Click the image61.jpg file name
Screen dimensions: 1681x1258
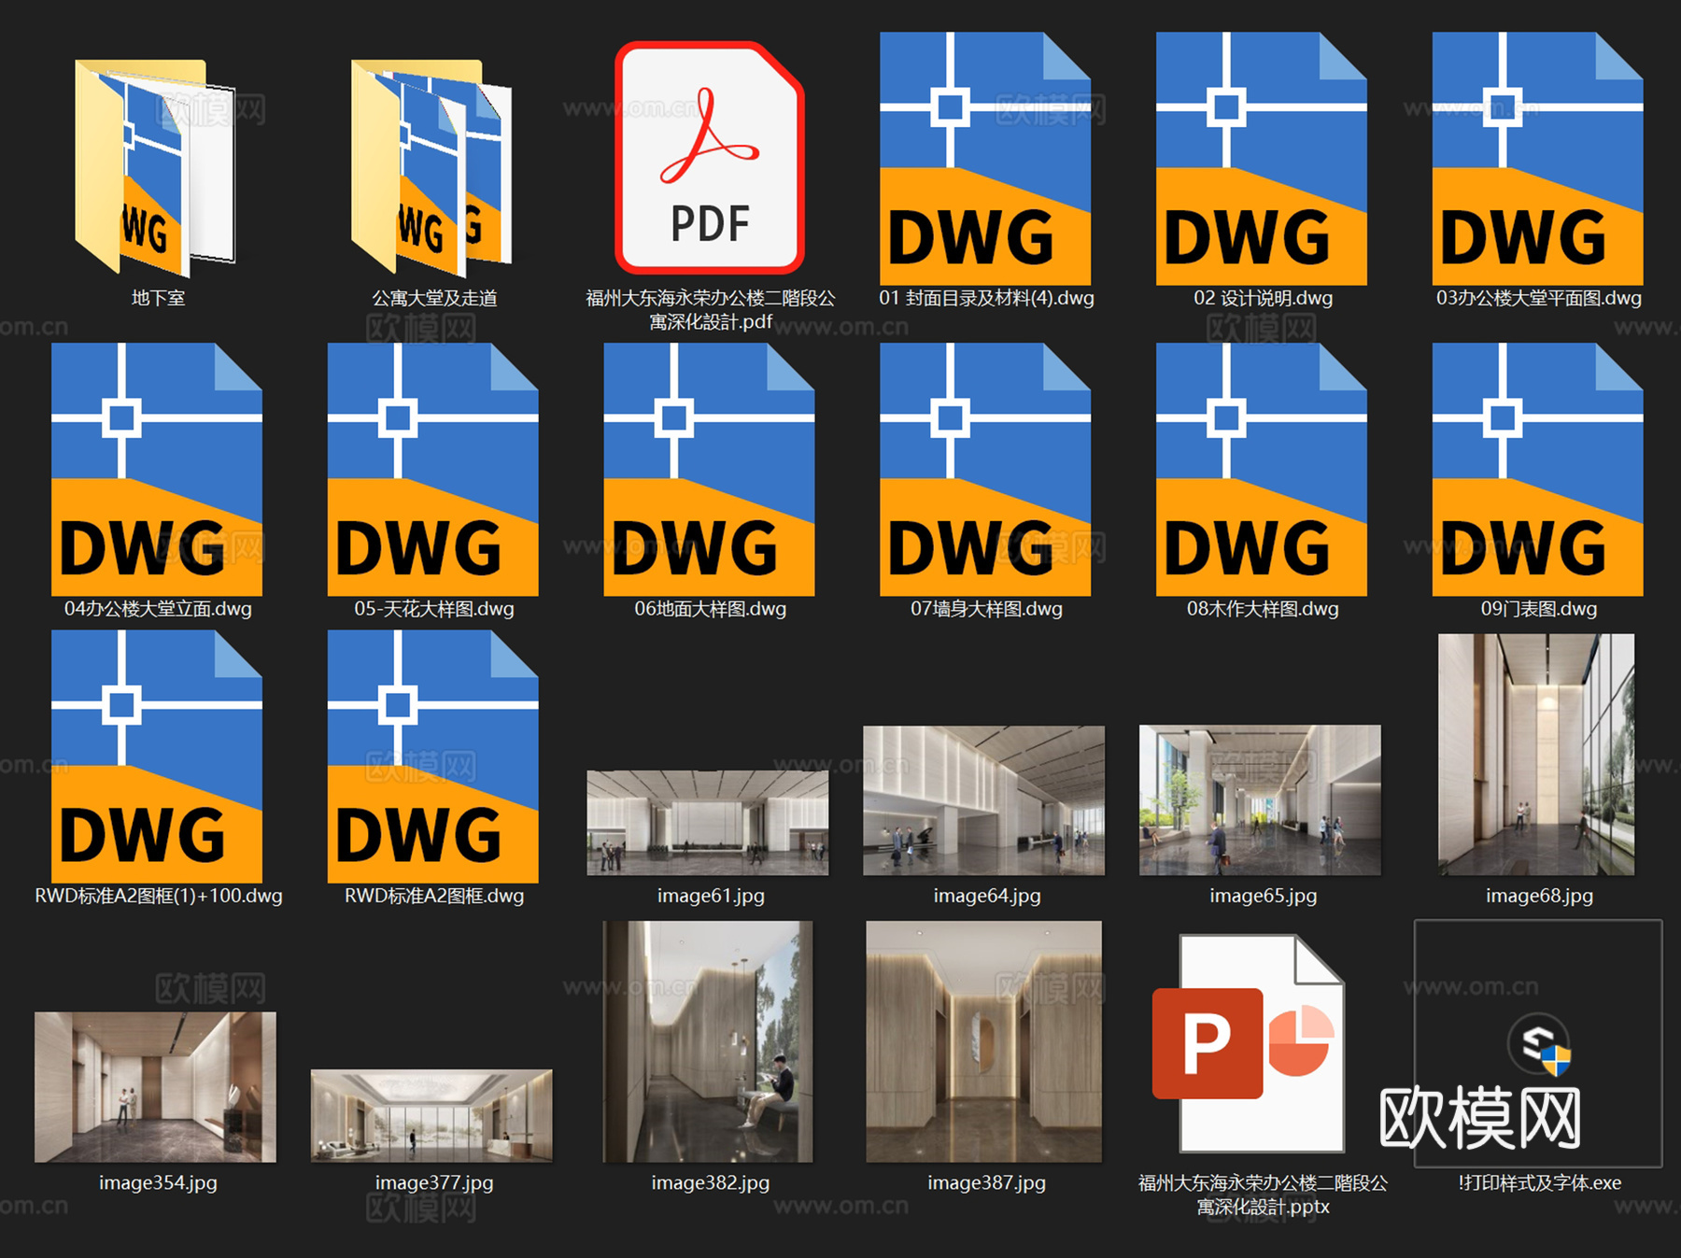711,896
